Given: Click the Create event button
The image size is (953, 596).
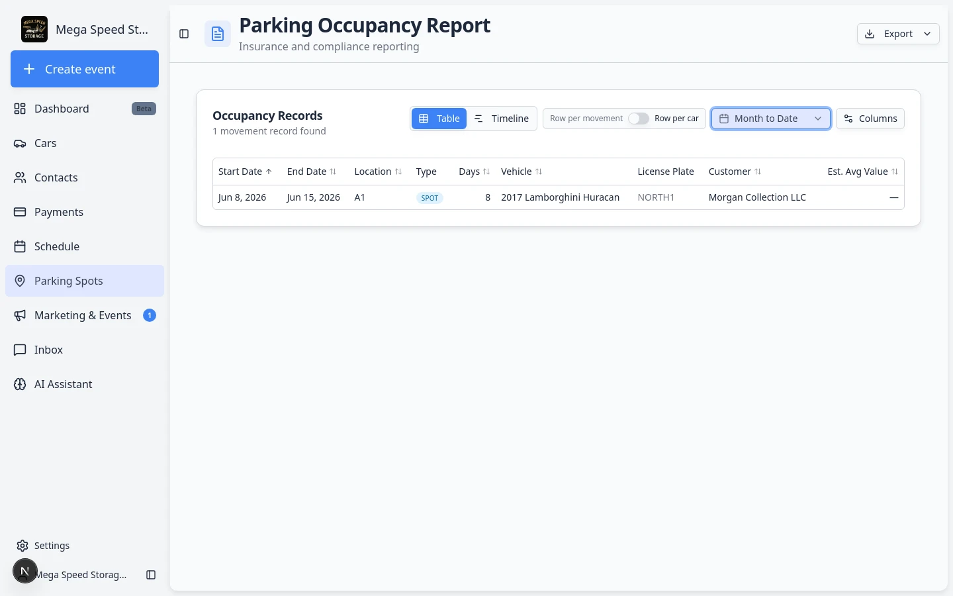Looking at the screenshot, I should (x=85, y=69).
